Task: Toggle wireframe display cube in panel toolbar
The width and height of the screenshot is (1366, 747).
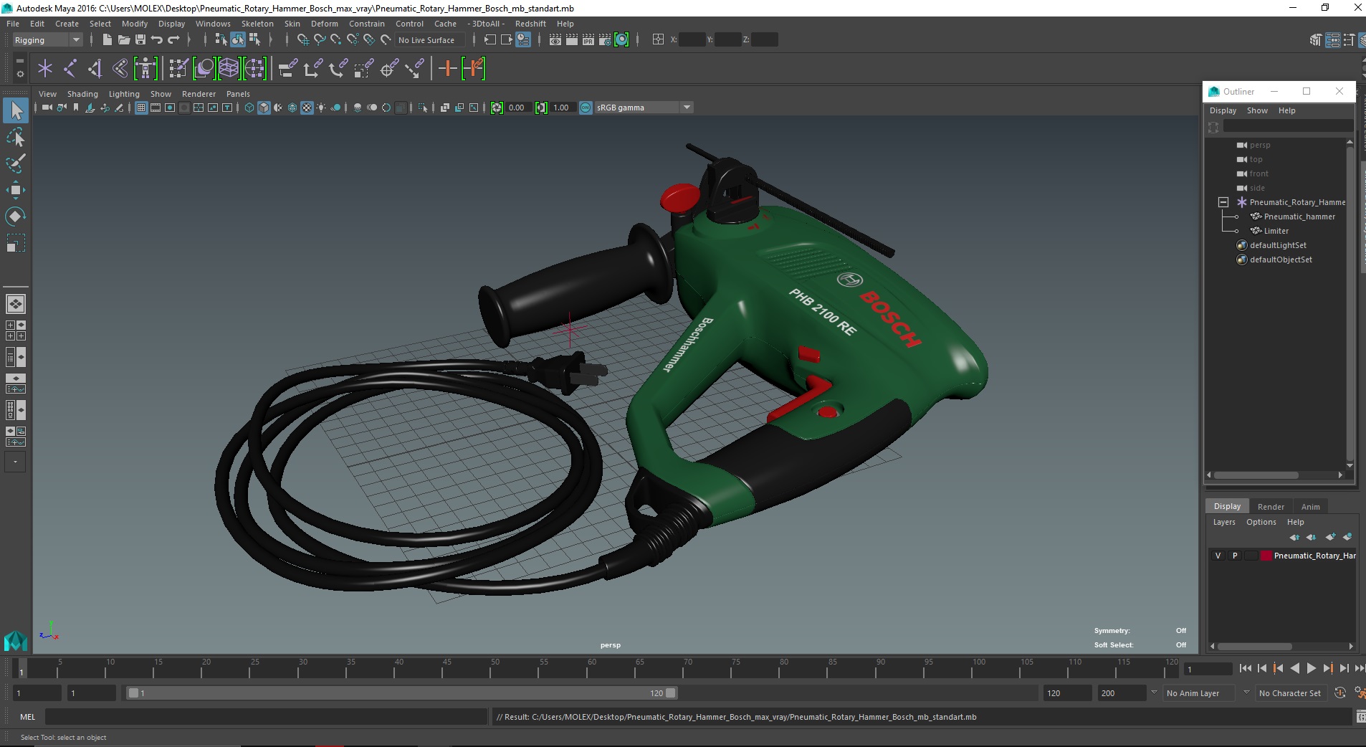Action: (249, 108)
